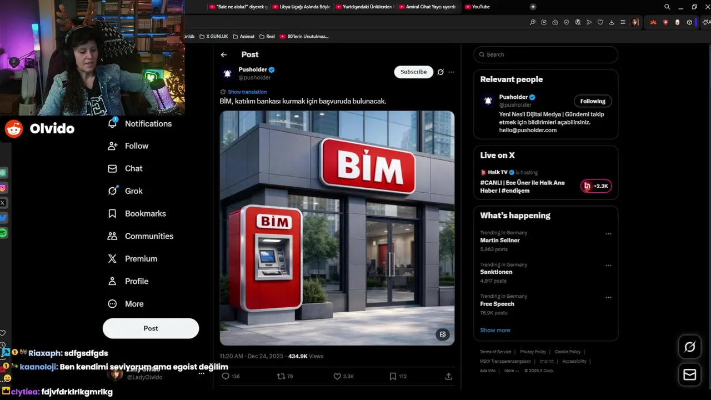Open the Animat bookmarks folder

click(243, 36)
